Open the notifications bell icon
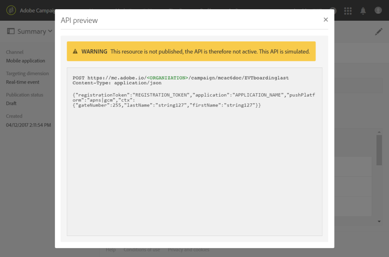389x257 pixels. 363,11
